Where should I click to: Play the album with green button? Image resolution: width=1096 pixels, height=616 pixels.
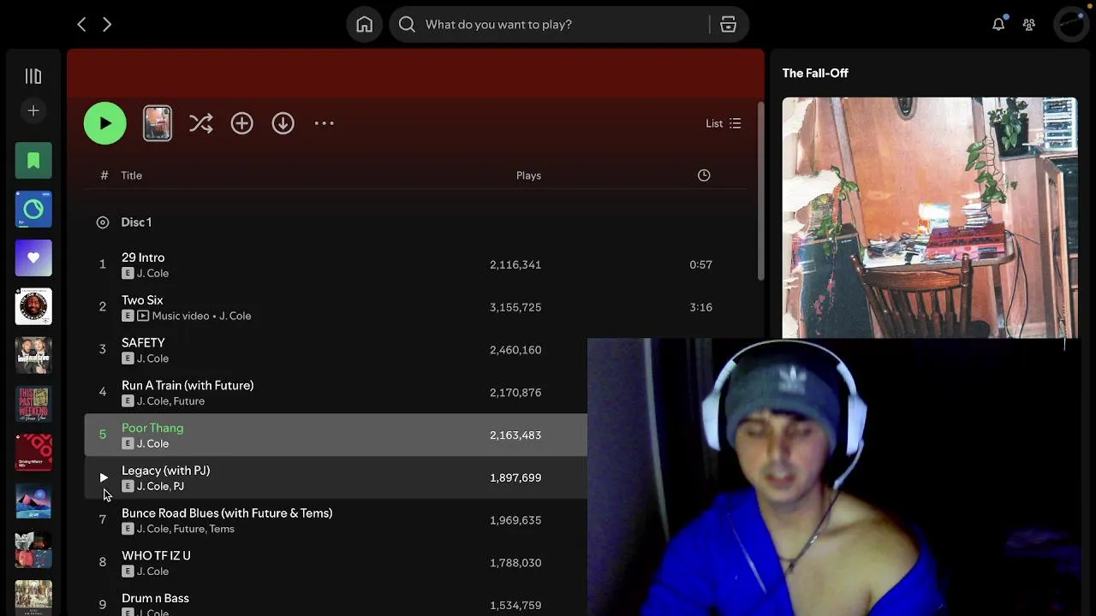[x=105, y=123]
